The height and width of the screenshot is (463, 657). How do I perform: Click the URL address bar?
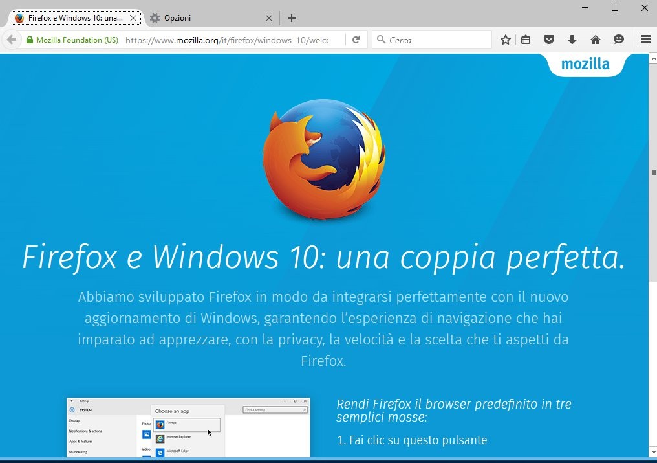(233, 40)
